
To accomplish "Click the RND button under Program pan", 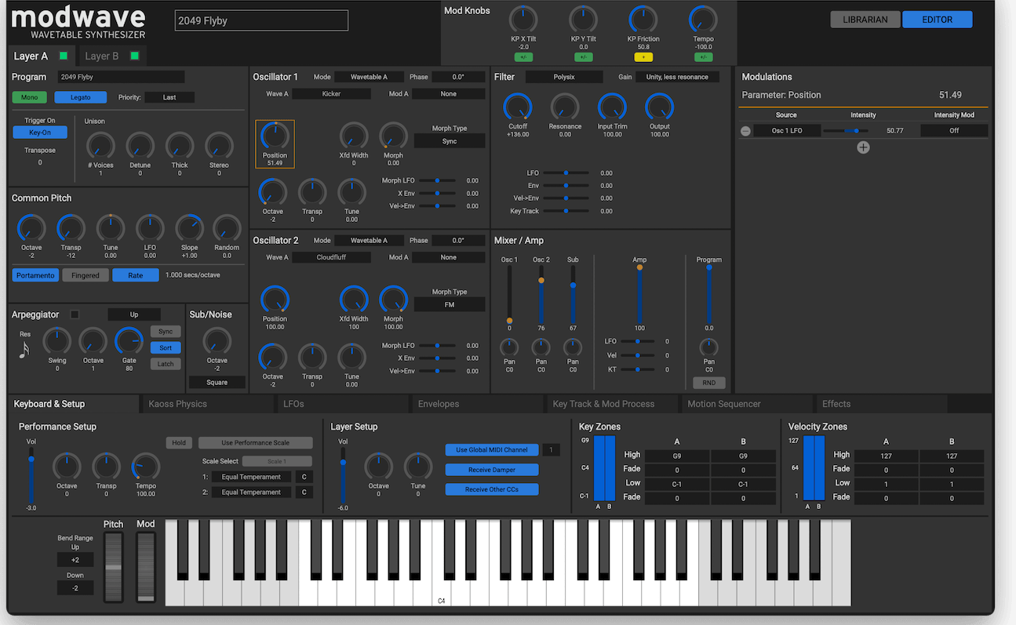I will tap(709, 383).
